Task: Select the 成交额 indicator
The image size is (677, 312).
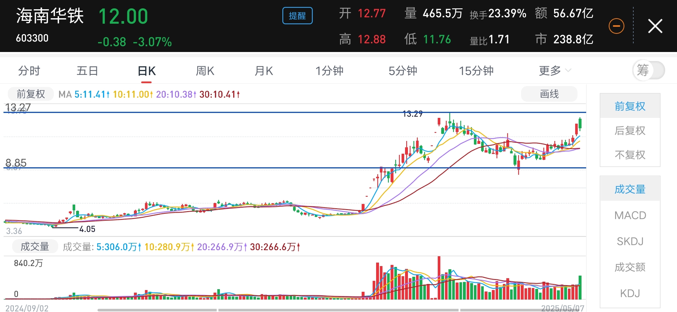Action: coord(630,267)
